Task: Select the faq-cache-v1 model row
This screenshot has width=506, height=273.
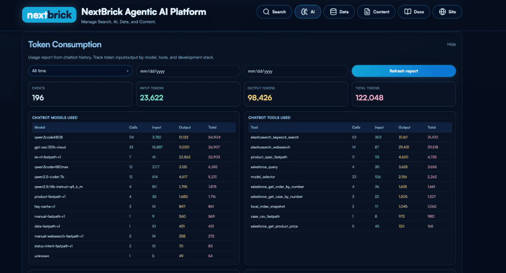Action: 133,206
